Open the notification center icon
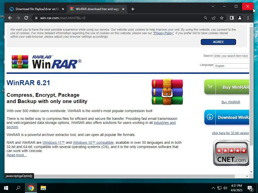This screenshot has height=193, width=258. [250, 188]
